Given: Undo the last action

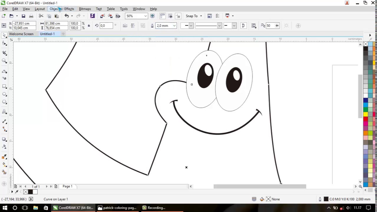Looking at the screenshot, I should [x=67, y=16].
